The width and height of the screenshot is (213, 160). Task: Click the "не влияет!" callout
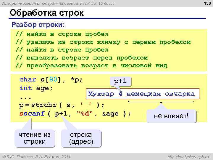171,116
